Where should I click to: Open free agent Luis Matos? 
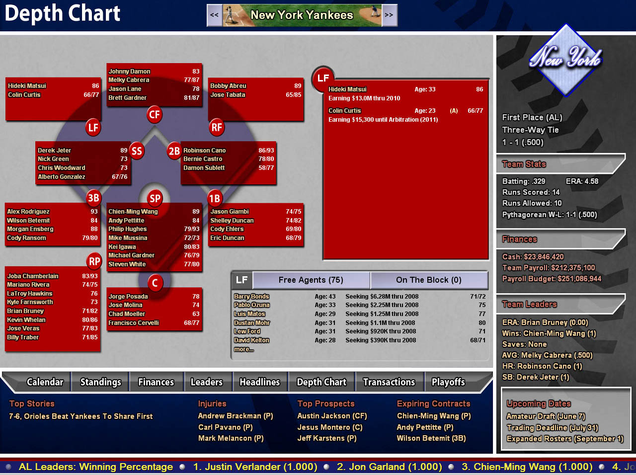coord(249,314)
